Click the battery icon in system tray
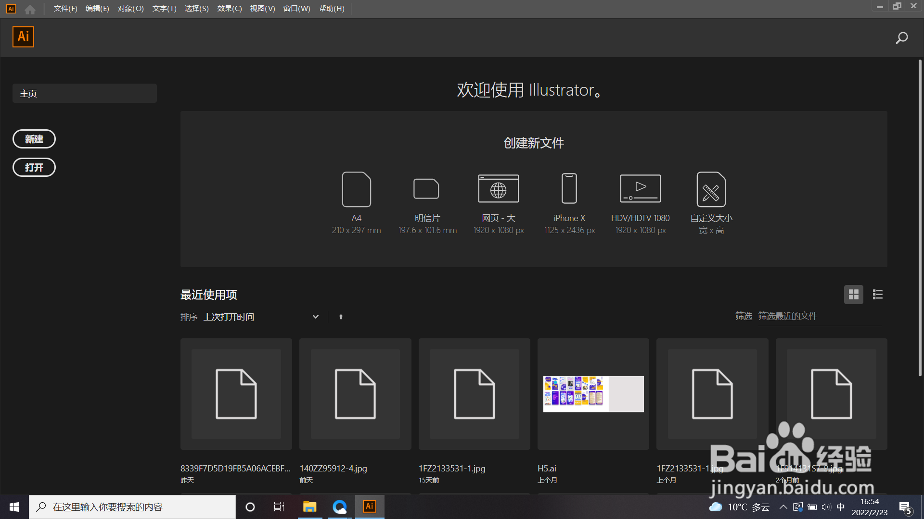Viewport: 924px width, 519px height. tap(812, 507)
